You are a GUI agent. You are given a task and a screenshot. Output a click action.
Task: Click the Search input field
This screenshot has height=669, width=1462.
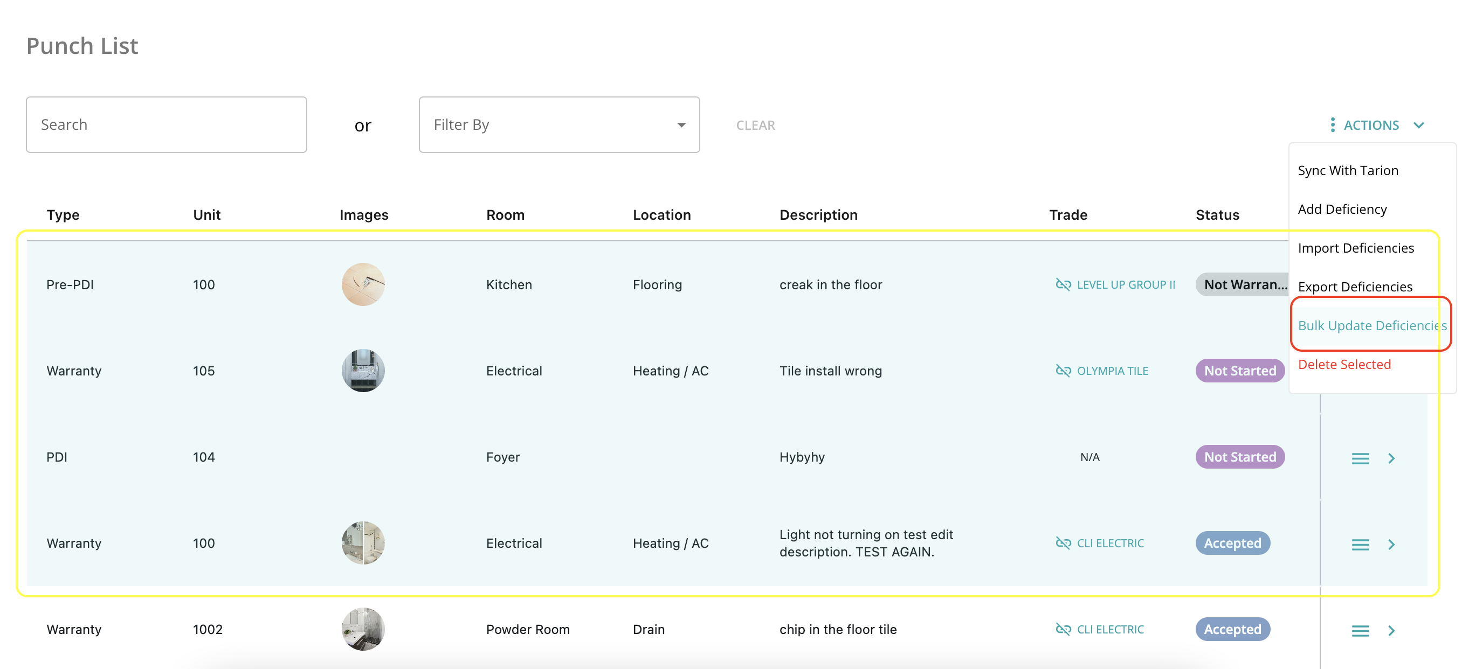tap(166, 125)
